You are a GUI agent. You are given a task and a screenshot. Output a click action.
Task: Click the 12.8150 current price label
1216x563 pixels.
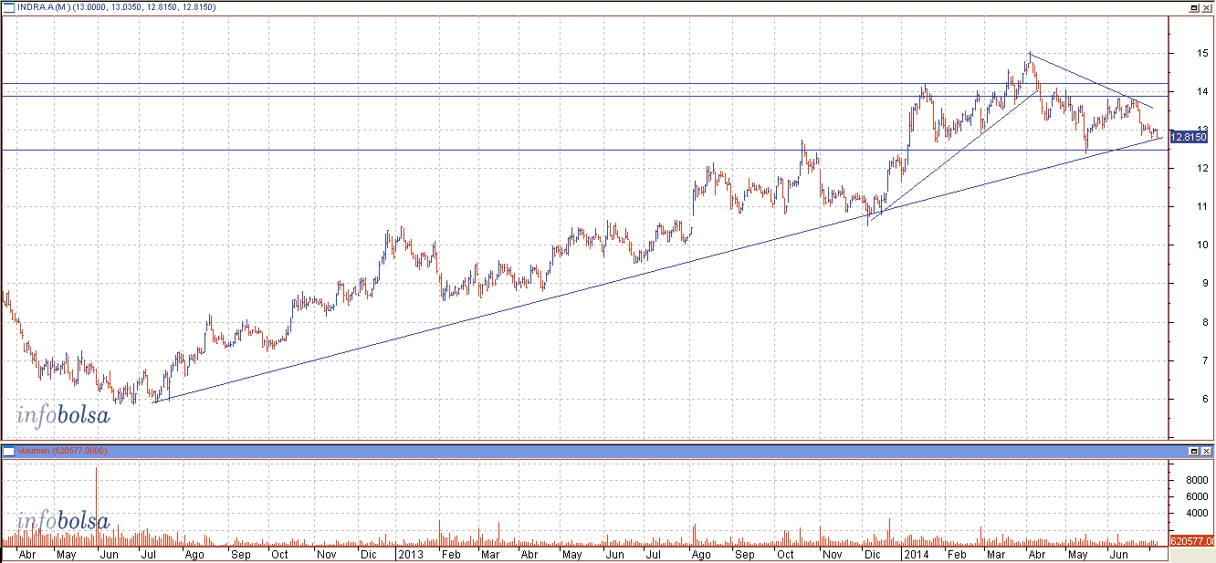pos(1189,137)
